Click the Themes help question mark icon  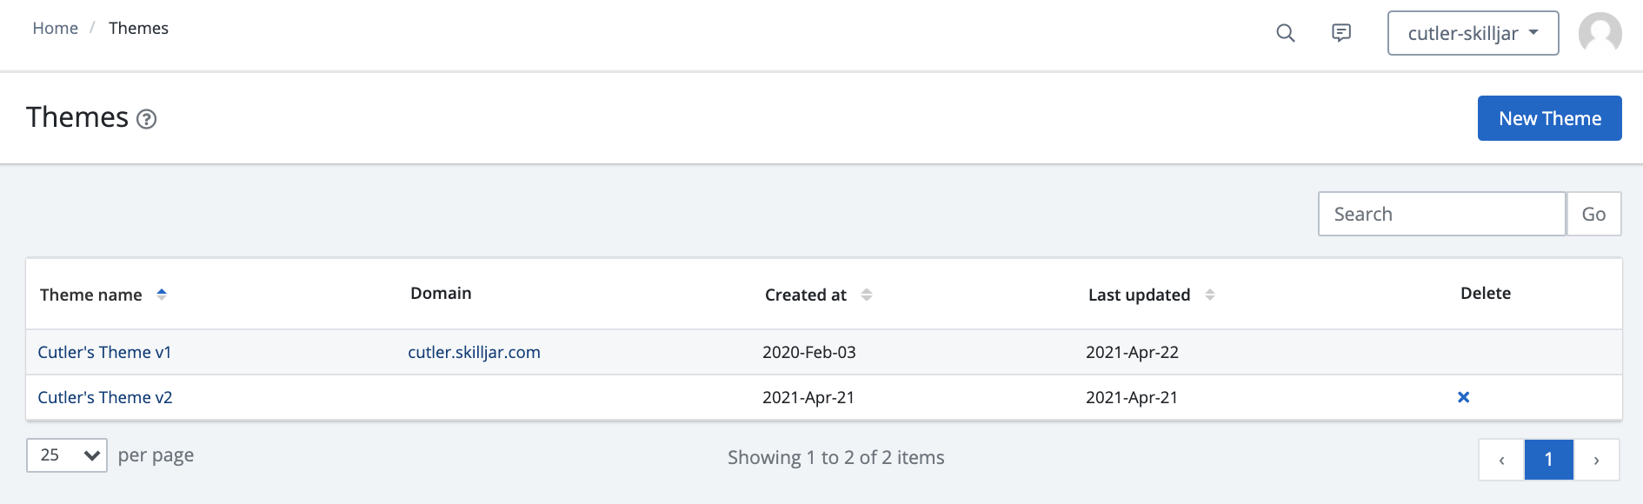[x=147, y=119]
